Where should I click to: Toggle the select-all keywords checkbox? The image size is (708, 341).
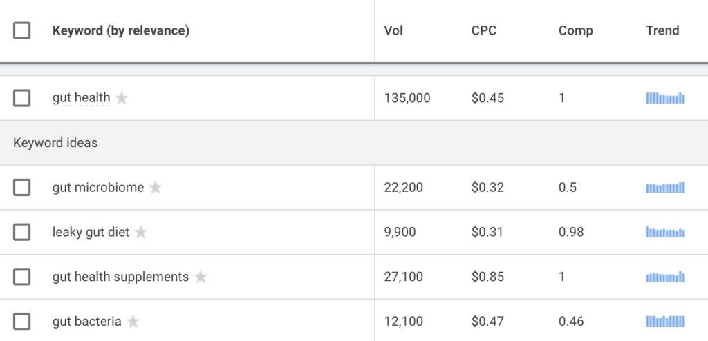point(21,30)
